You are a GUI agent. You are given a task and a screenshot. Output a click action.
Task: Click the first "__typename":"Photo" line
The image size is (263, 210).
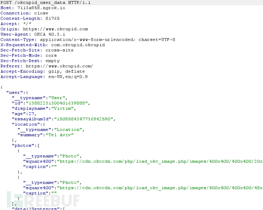52,156
